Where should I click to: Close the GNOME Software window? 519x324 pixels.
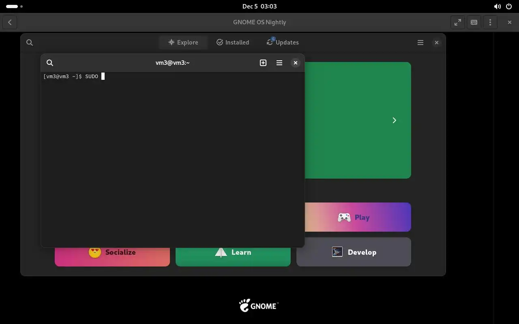pyautogui.click(x=437, y=43)
